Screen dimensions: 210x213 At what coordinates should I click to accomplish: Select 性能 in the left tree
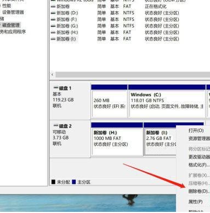[x=7, y=6]
